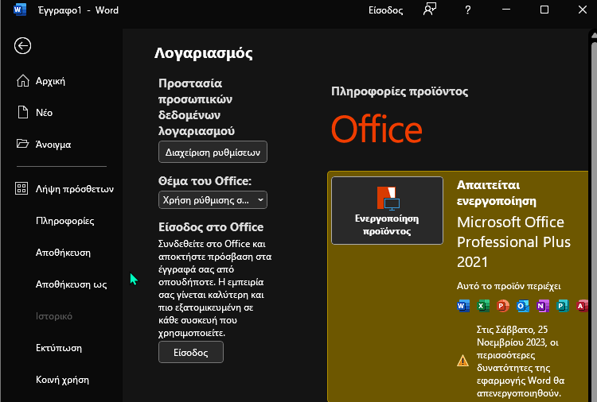Open the Θέμα του Office dropdown

[x=213, y=199]
